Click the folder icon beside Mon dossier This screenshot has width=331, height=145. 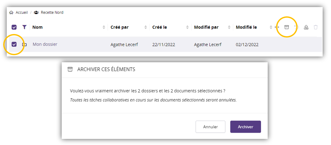24,45
